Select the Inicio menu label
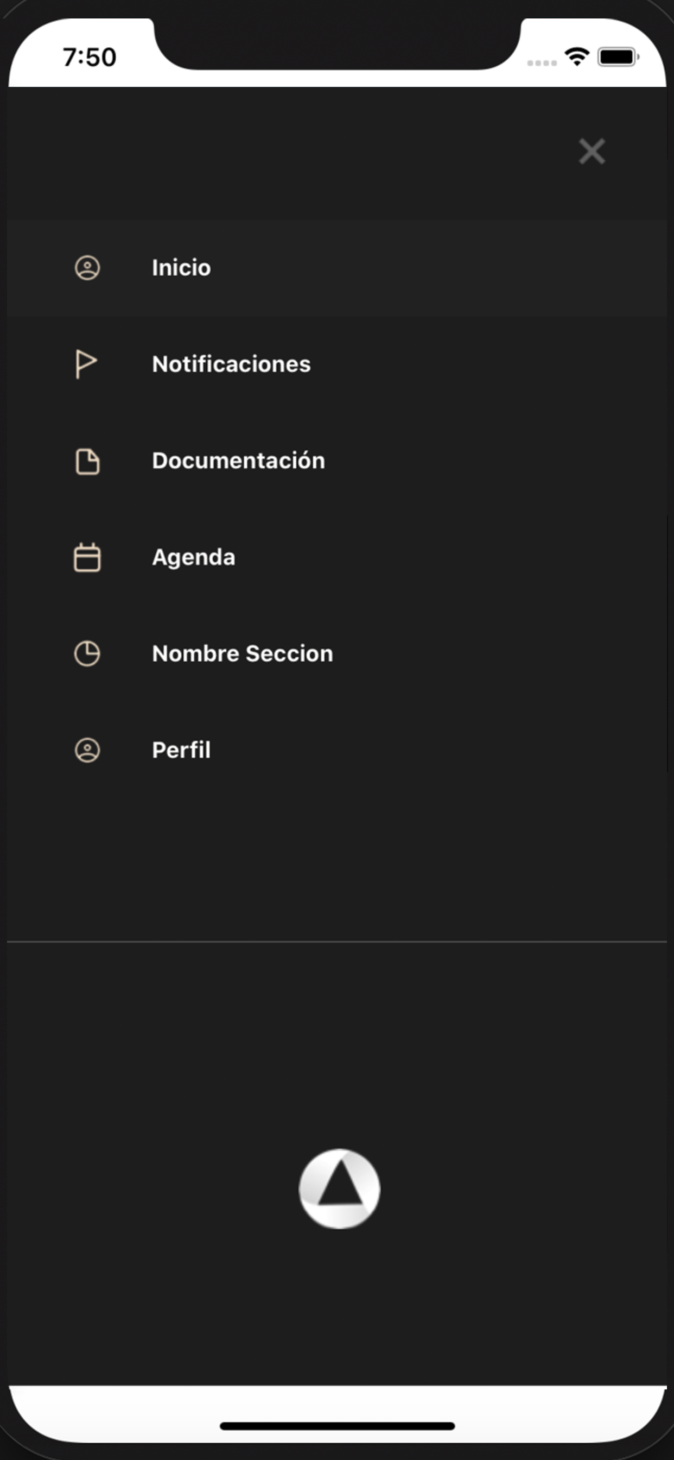674x1460 pixels. (181, 268)
